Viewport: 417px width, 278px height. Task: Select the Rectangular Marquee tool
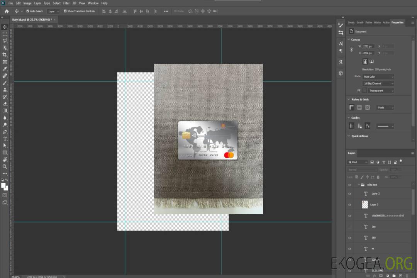5,34
